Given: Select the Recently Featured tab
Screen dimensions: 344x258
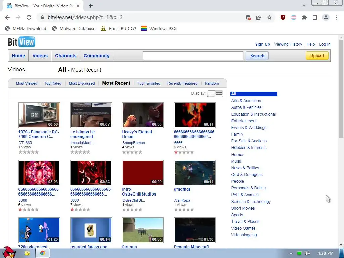Looking at the screenshot, I should pos(182,83).
